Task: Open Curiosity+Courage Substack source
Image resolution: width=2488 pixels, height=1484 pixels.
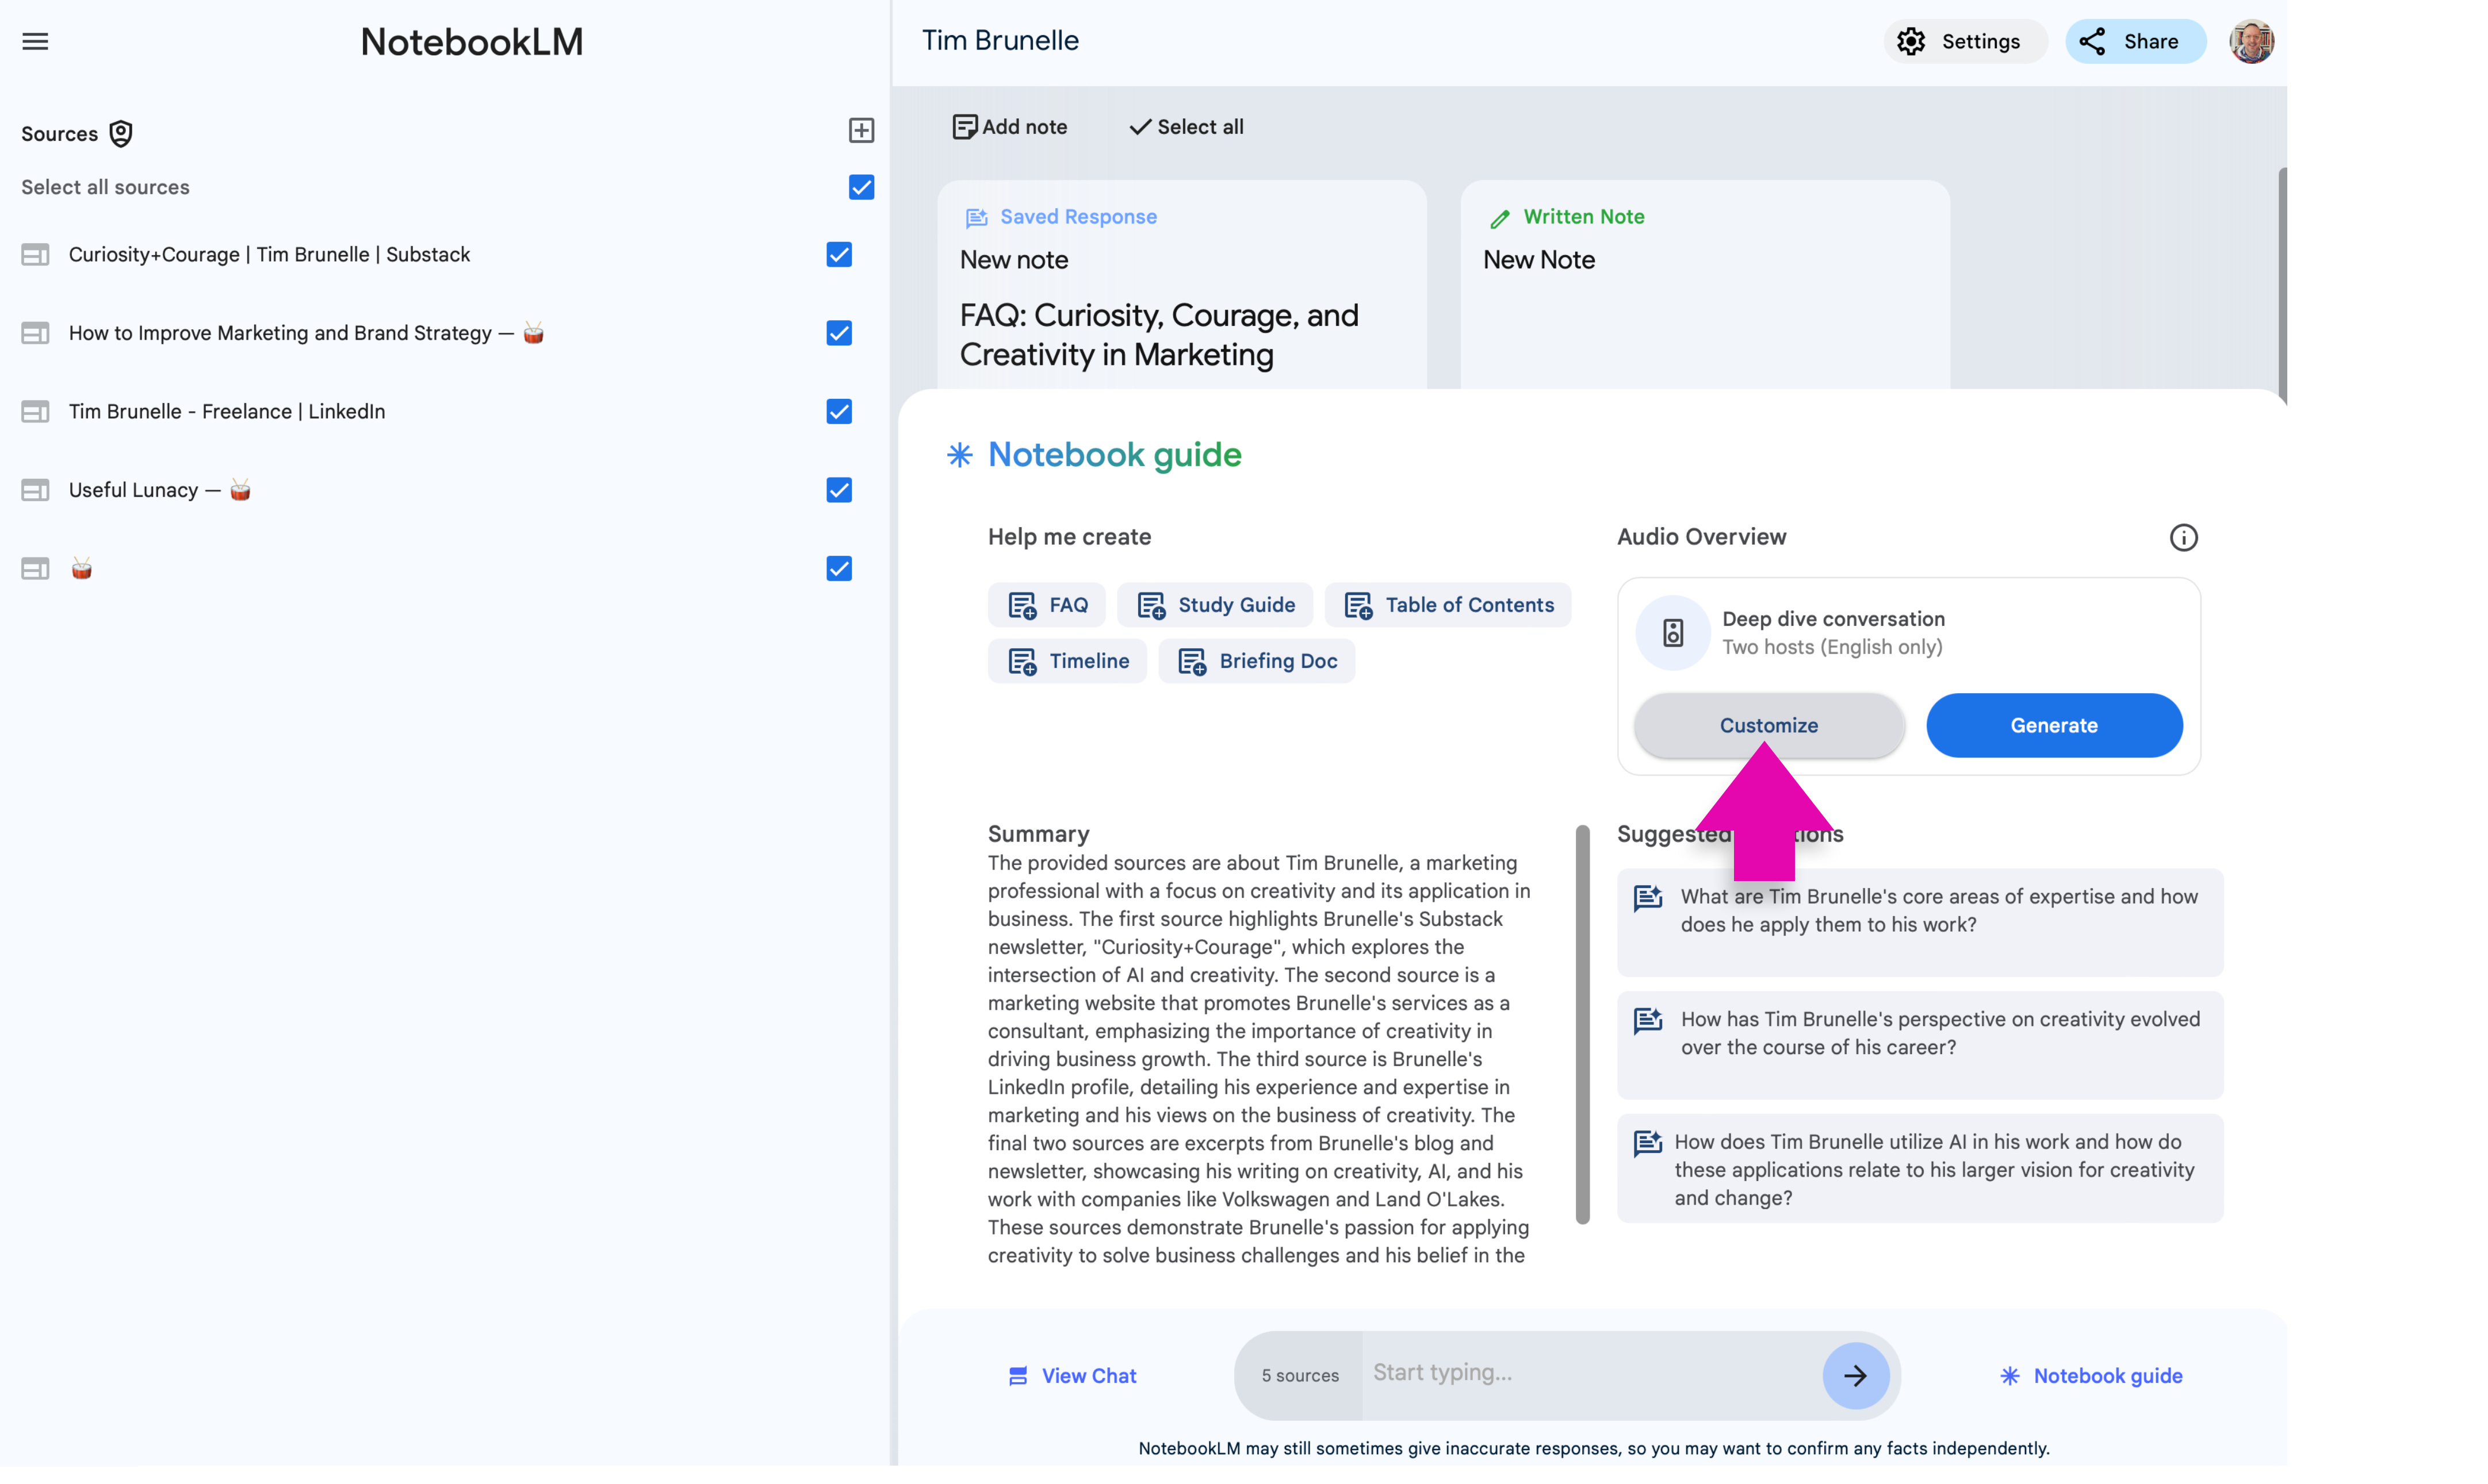Action: coord(269,254)
